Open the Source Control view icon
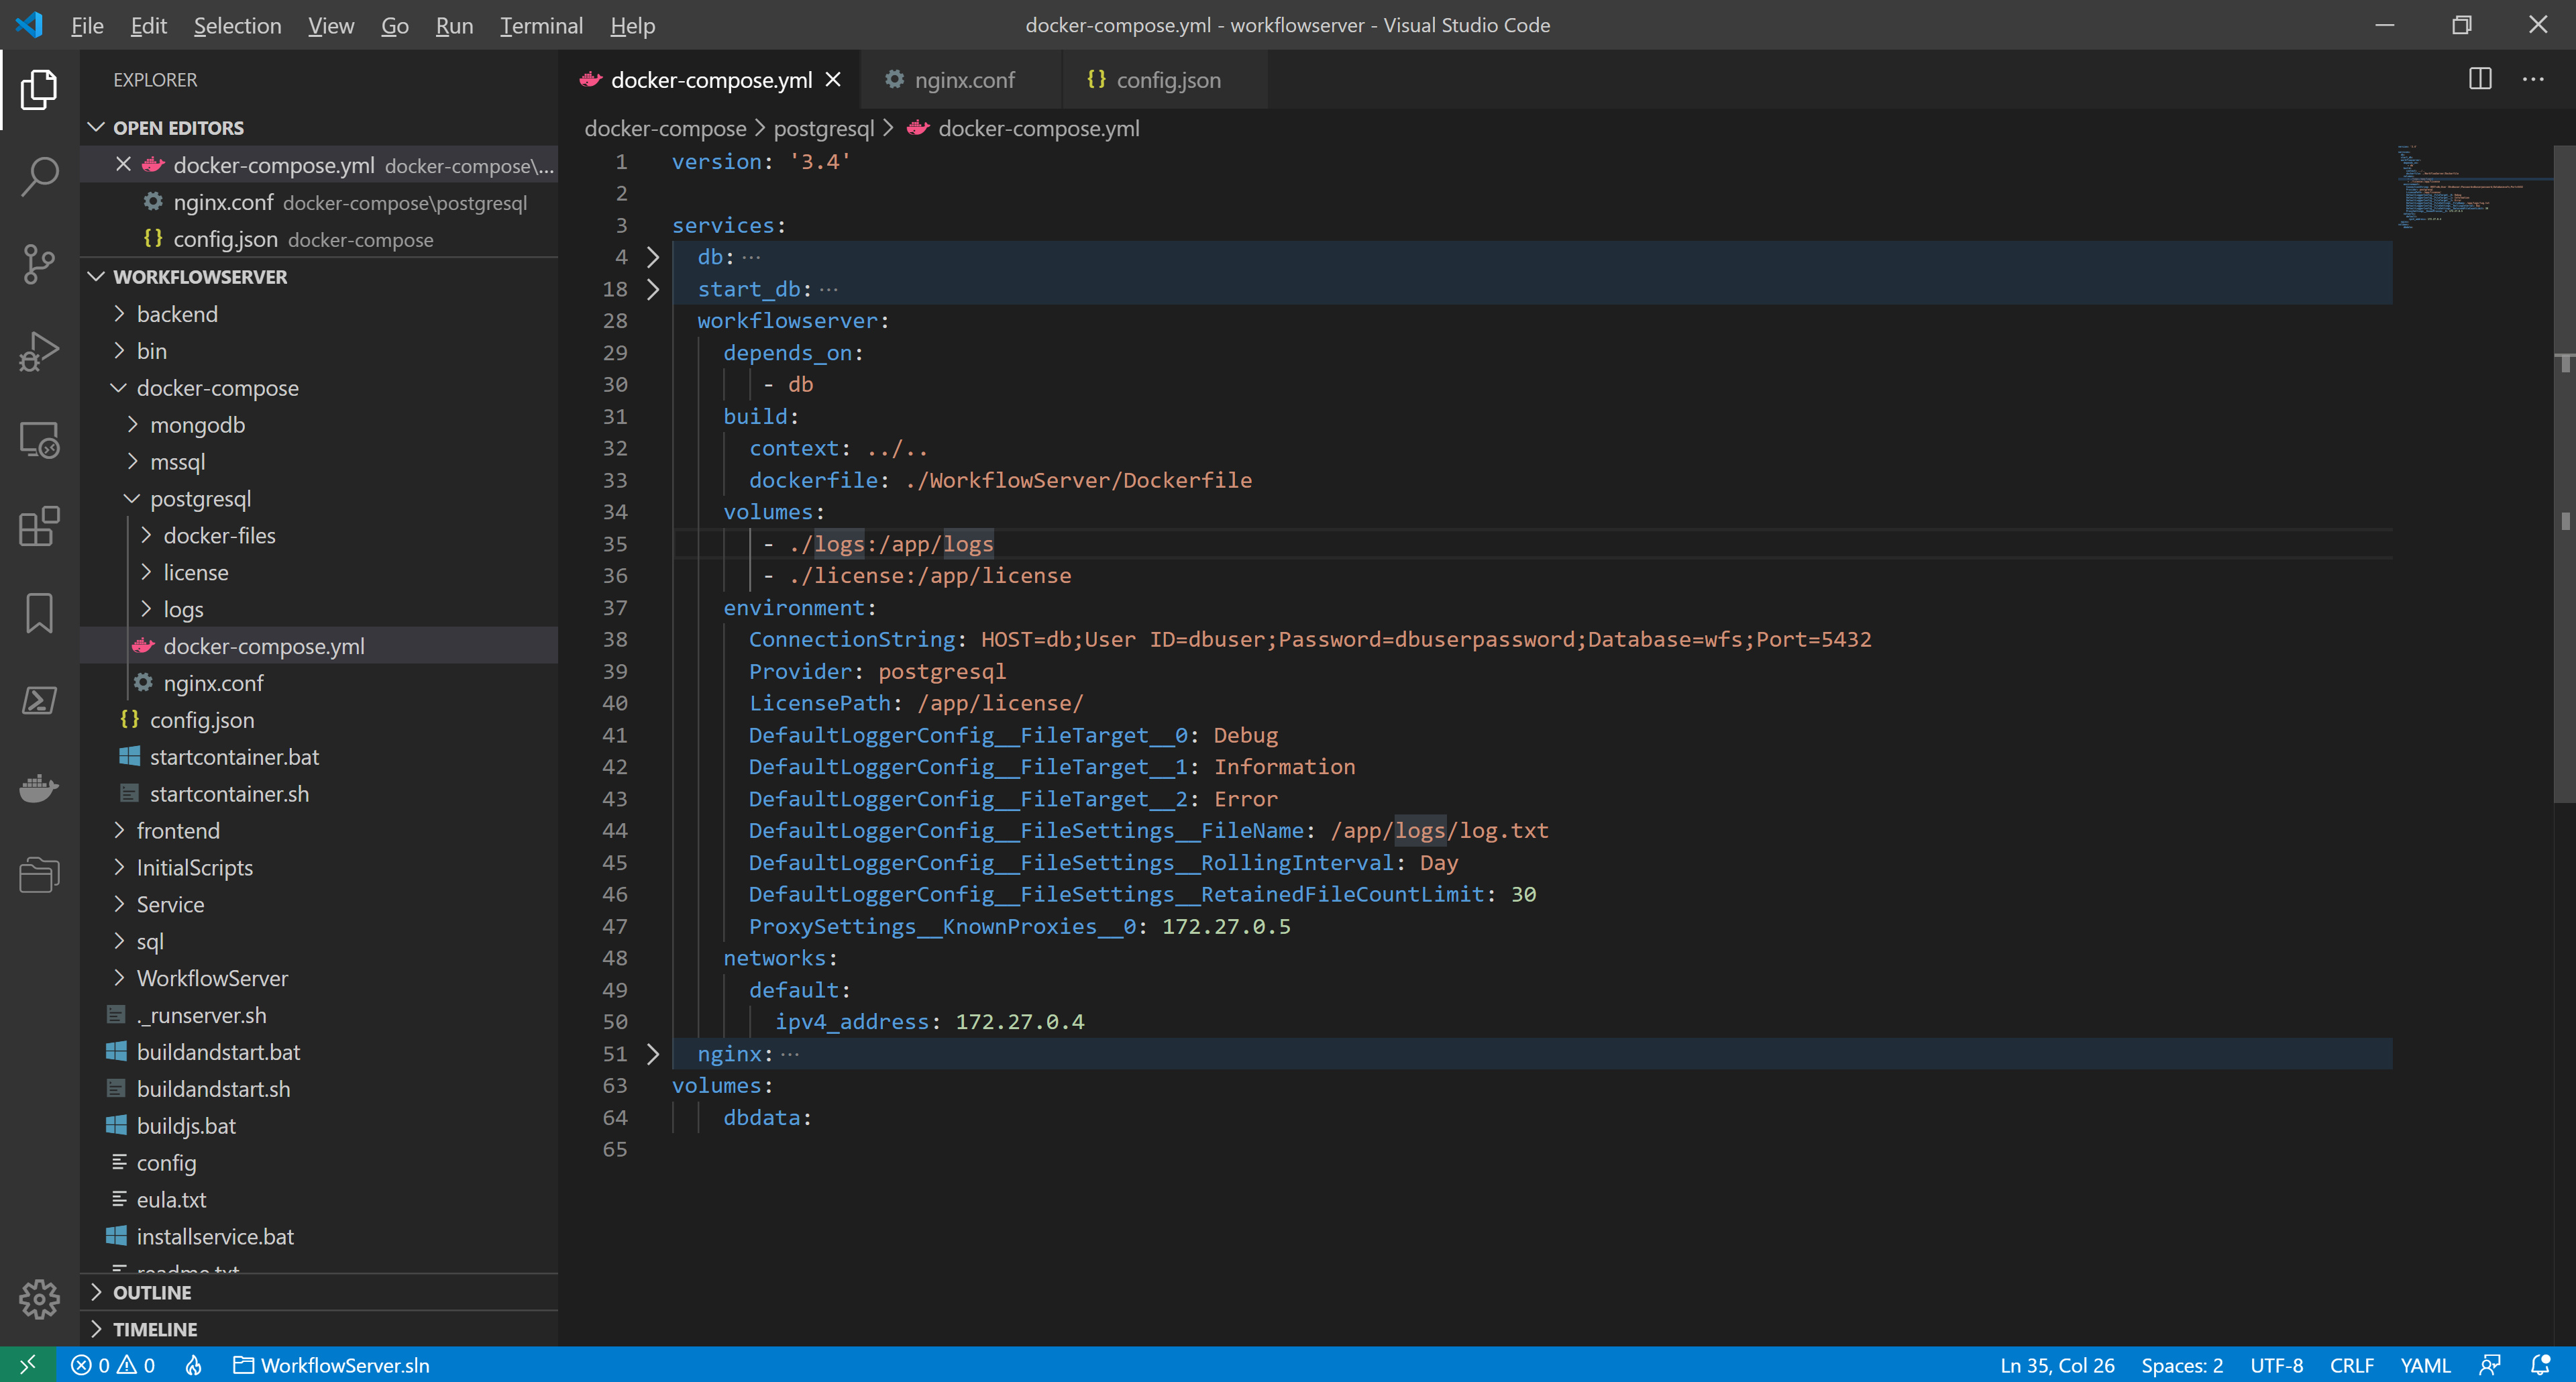Image resolution: width=2576 pixels, height=1382 pixels. point(39,264)
